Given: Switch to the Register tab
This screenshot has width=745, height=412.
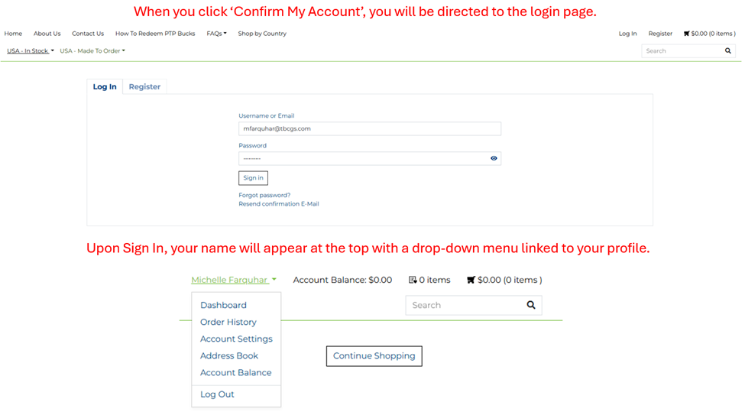Looking at the screenshot, I should 144,87.
